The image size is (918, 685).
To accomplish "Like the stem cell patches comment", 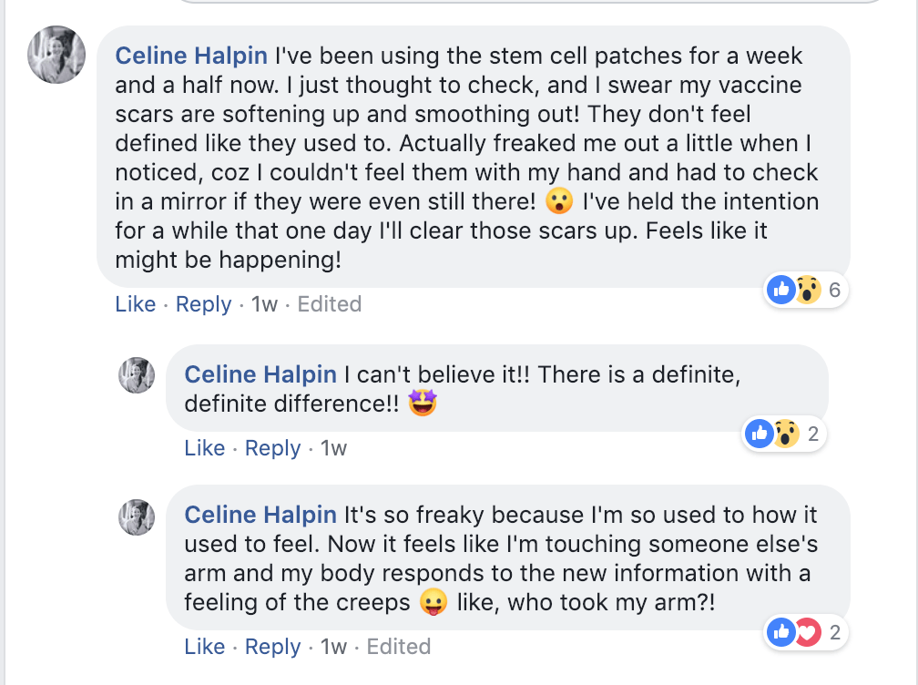I will point(136,304).
